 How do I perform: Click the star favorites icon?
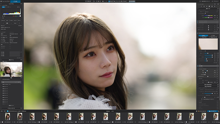[x=215, y=4]
